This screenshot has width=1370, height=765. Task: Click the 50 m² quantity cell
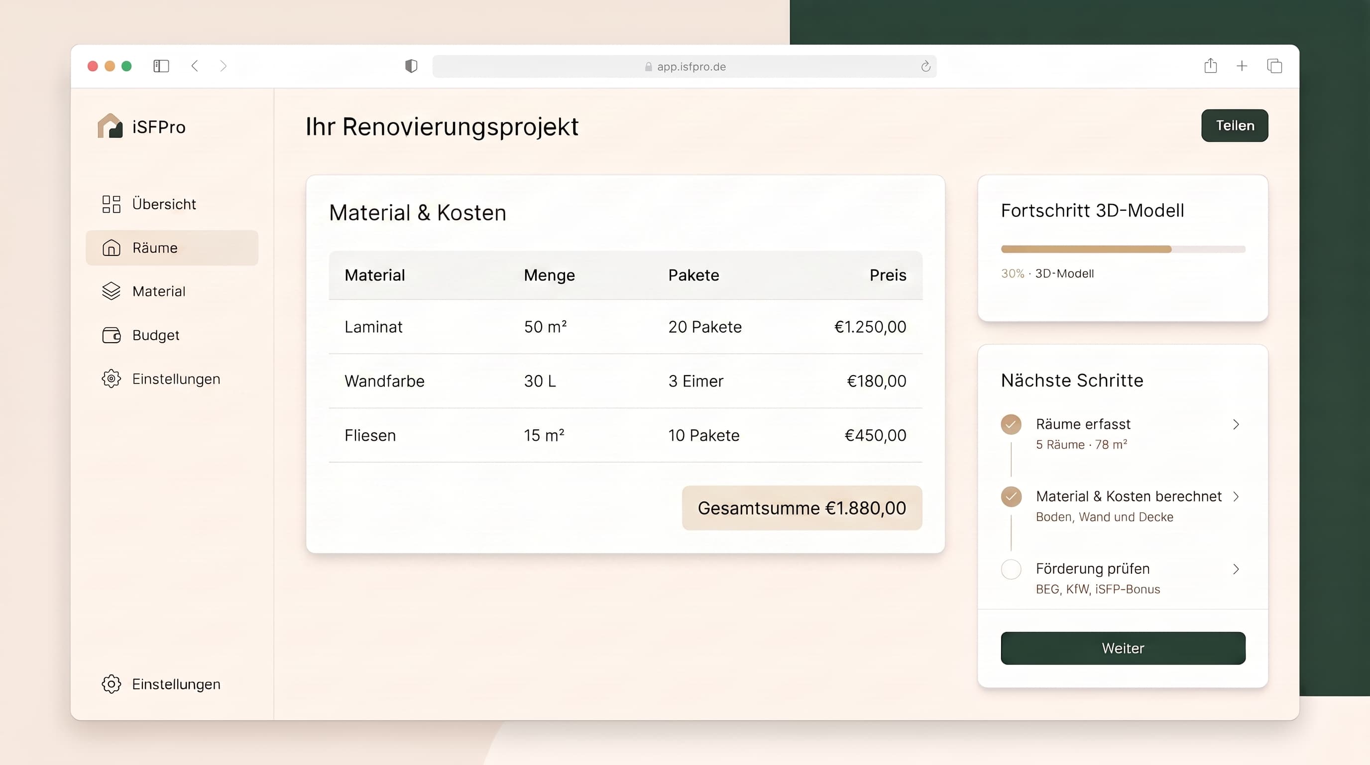[x=545, y=327]
